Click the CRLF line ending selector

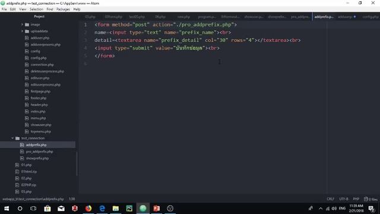330,199
